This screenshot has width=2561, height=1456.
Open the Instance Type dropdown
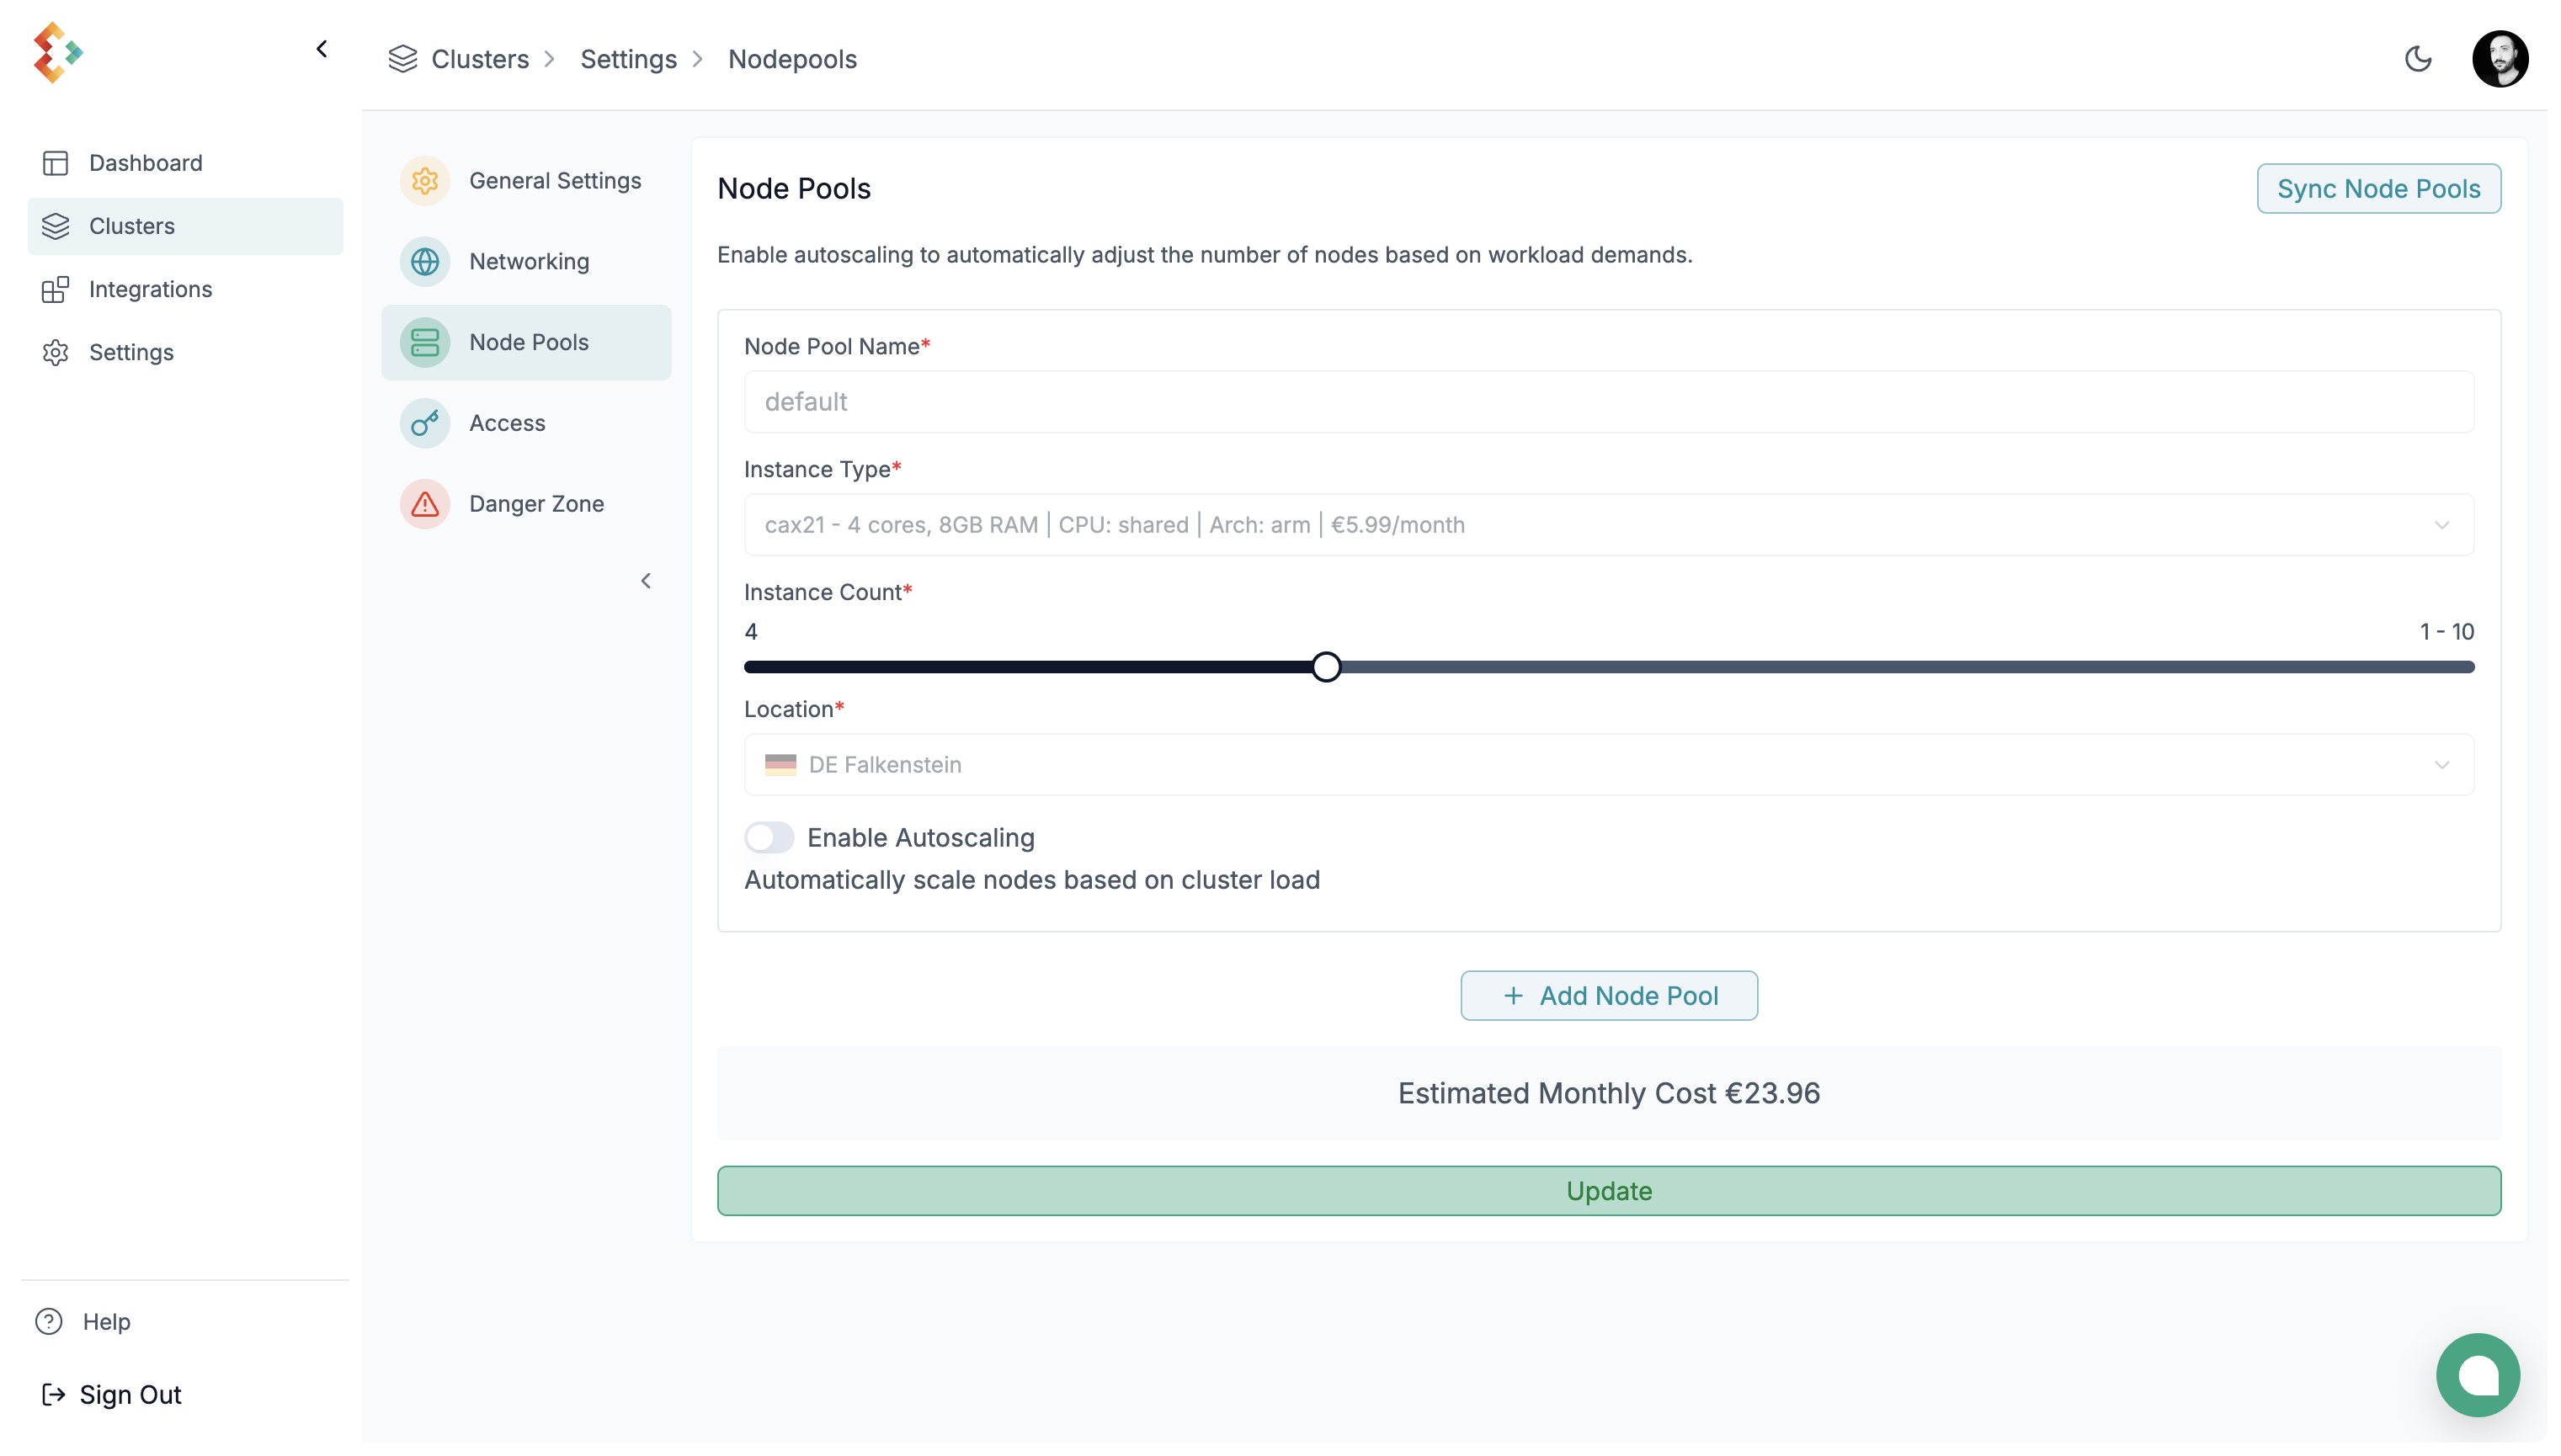point(1608,525)
